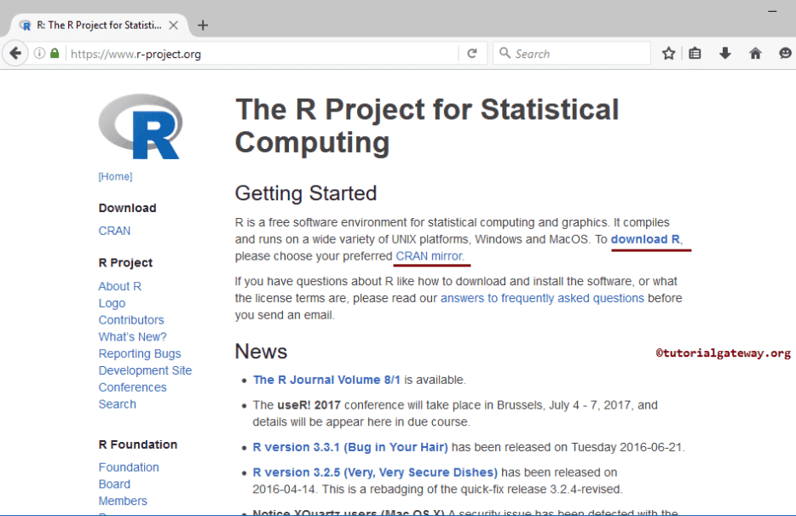Go back with the browser back arrow

pyautogui.click(x=15, y=54)
